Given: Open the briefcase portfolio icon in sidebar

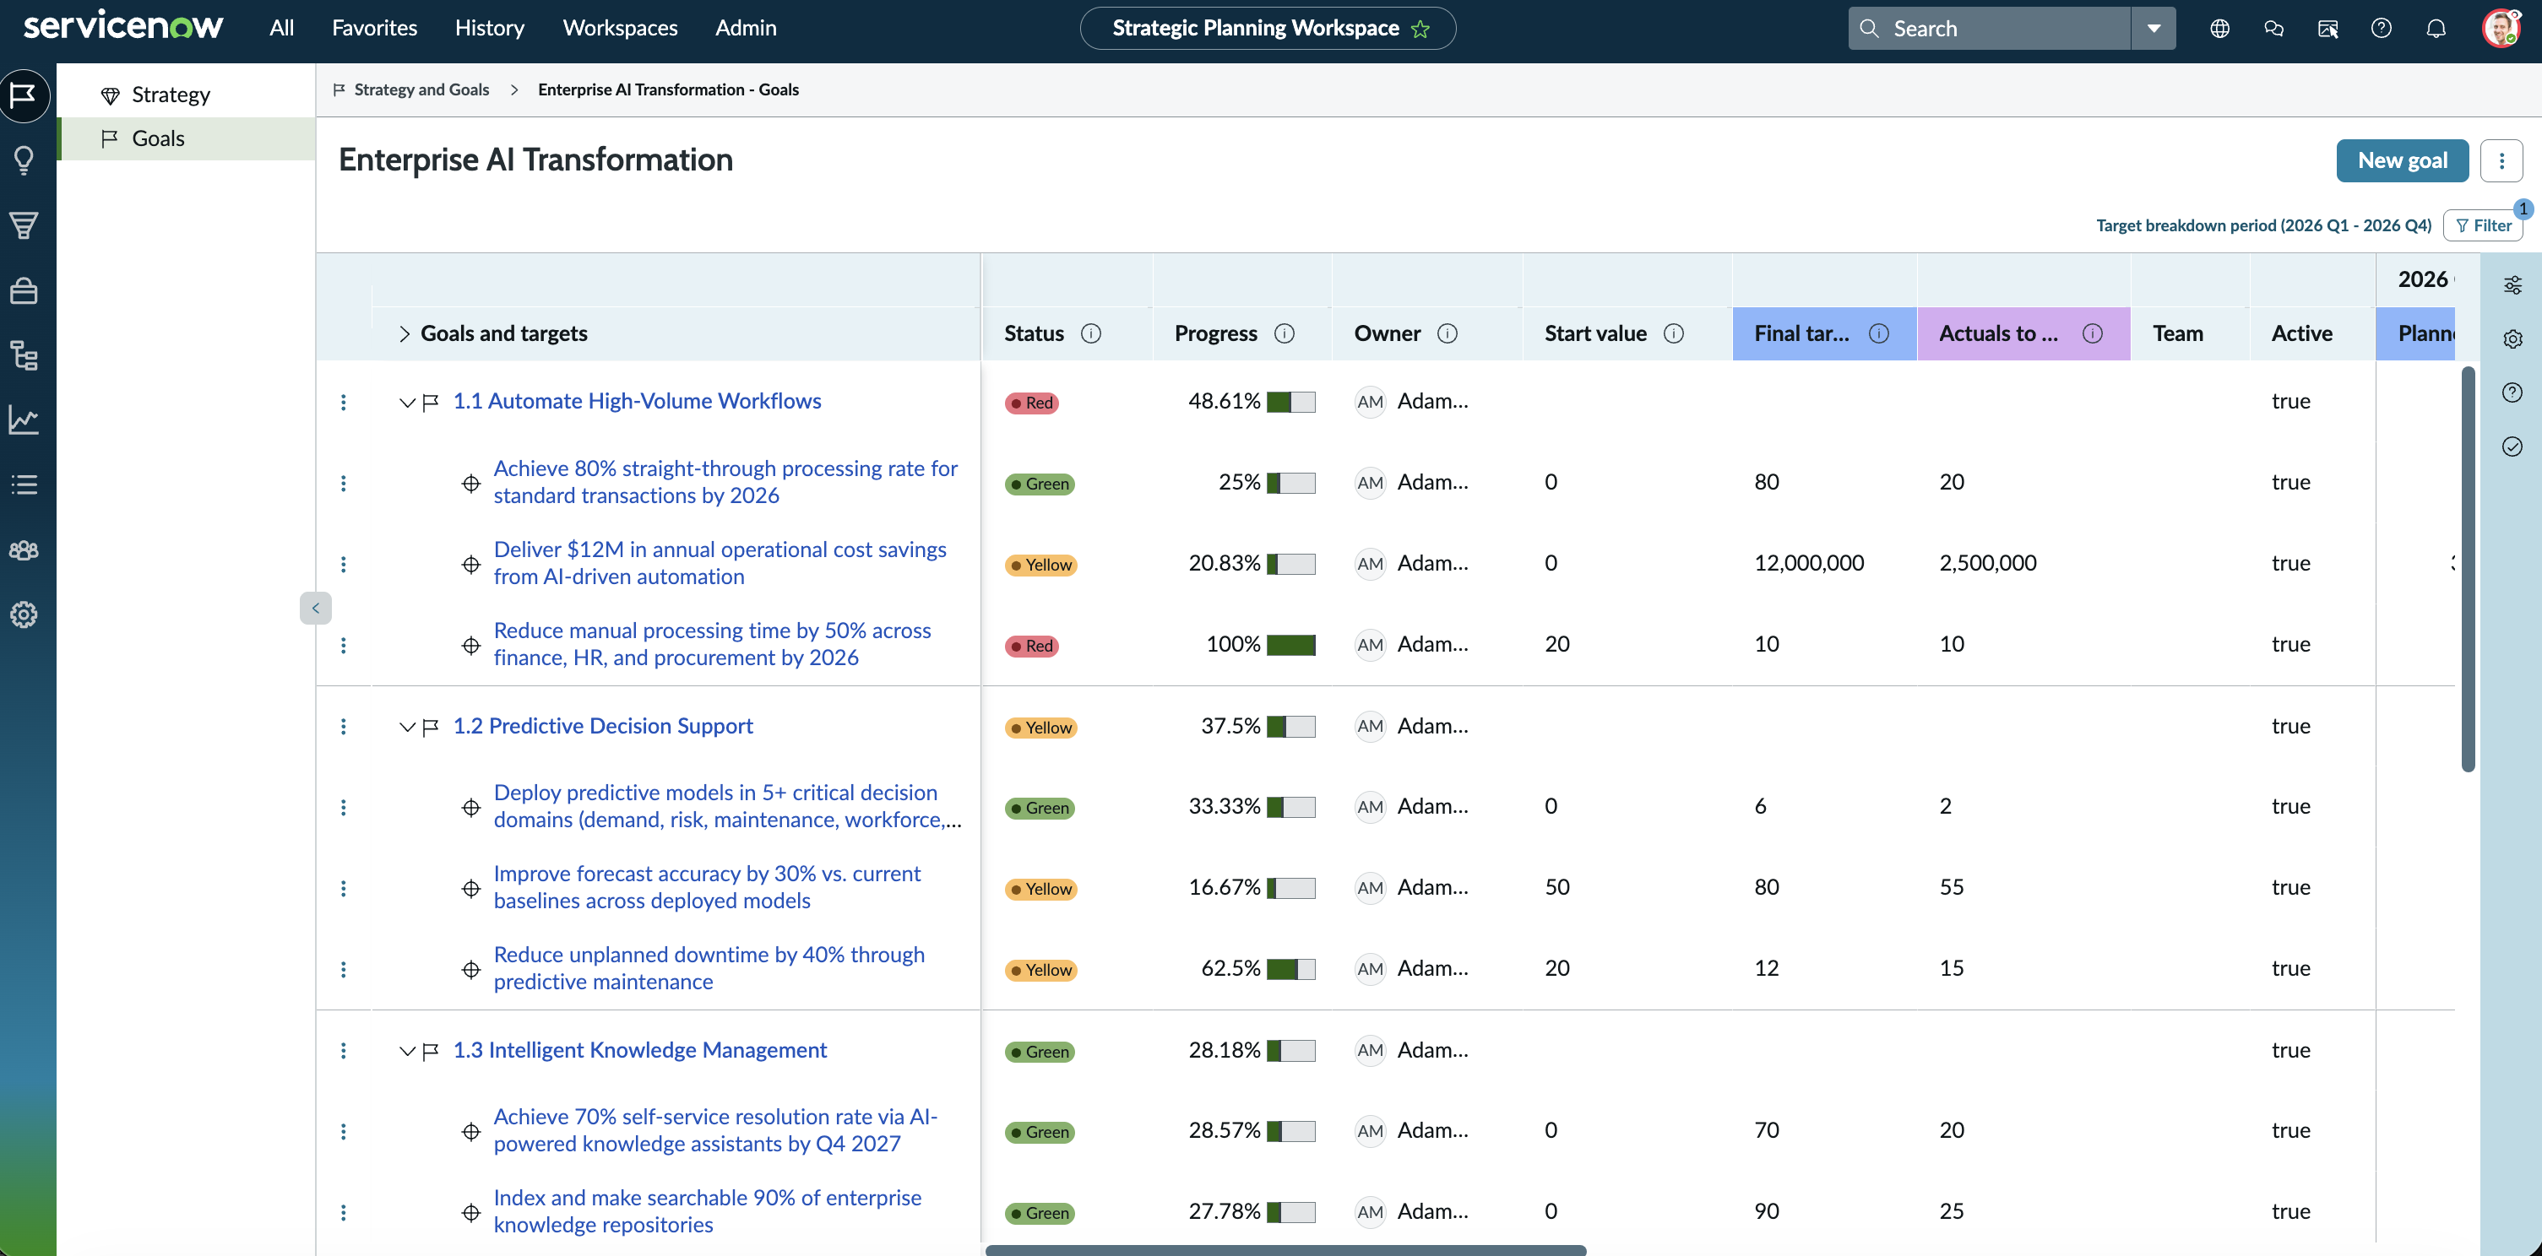Looking at the screenshot, I should 24,290.
